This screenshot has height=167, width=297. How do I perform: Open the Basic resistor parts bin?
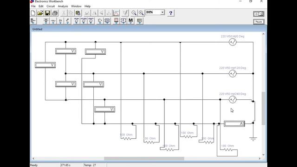click(53, 21)
